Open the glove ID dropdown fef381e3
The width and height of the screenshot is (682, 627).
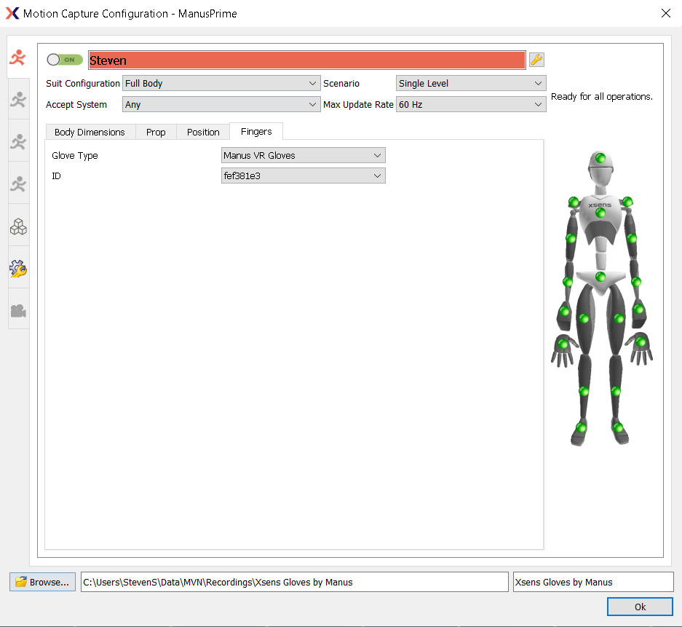pos(303,176)
